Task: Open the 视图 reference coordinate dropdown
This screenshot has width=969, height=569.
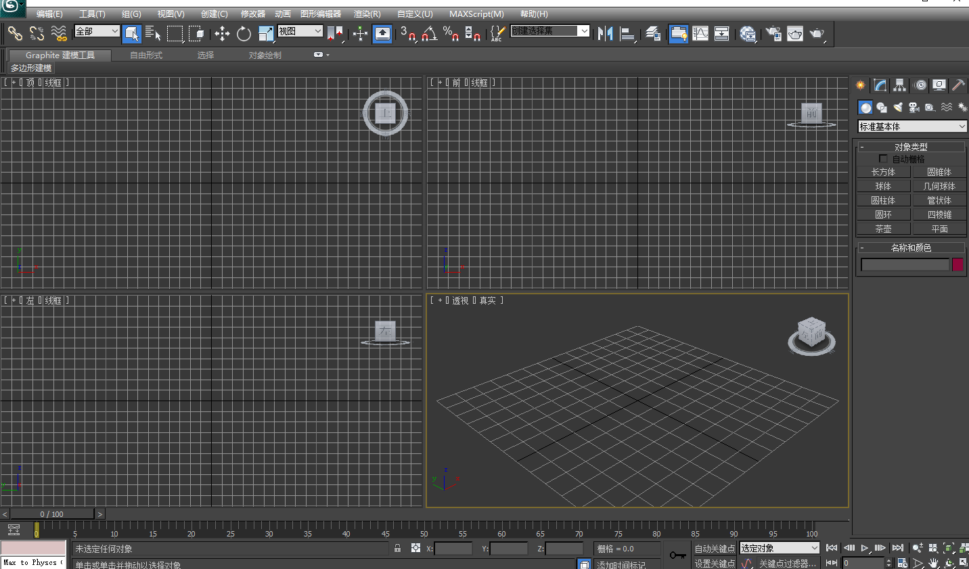Action: click(300, 30)
